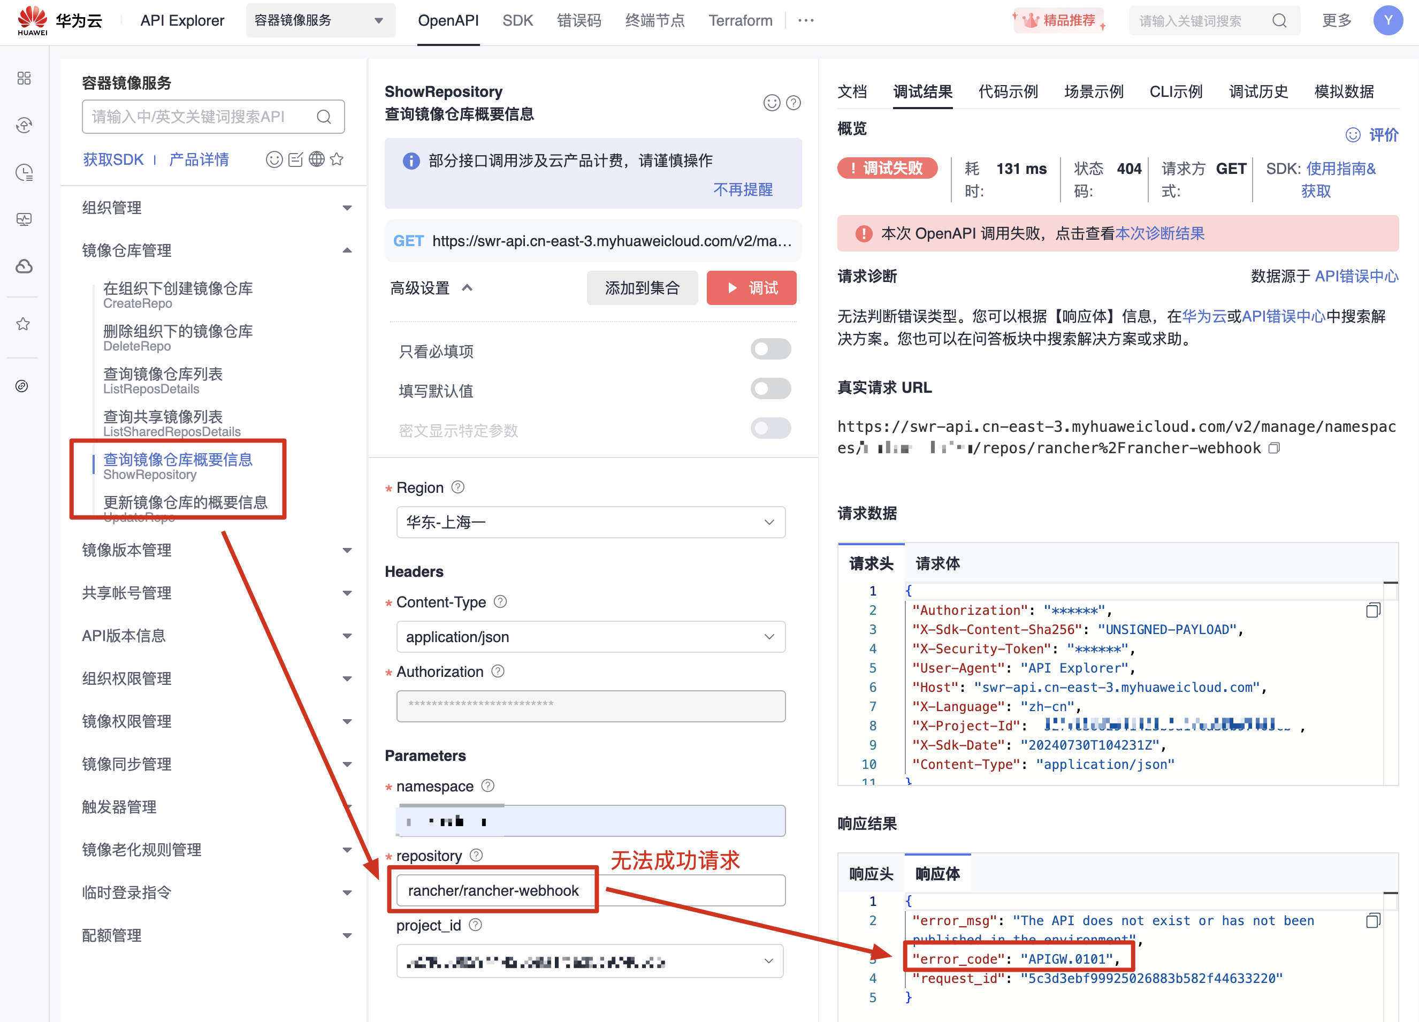Click the globe icon beside product details
Image resolution: width=1419 pixels, height=1022 pixels.
317,159
